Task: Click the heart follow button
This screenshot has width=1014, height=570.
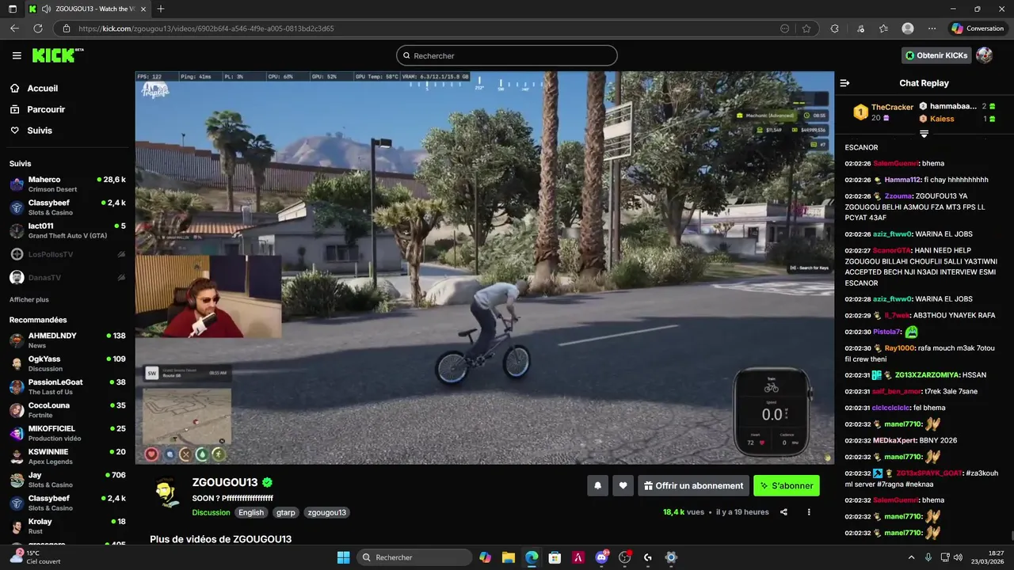Action: coord(623,485)
